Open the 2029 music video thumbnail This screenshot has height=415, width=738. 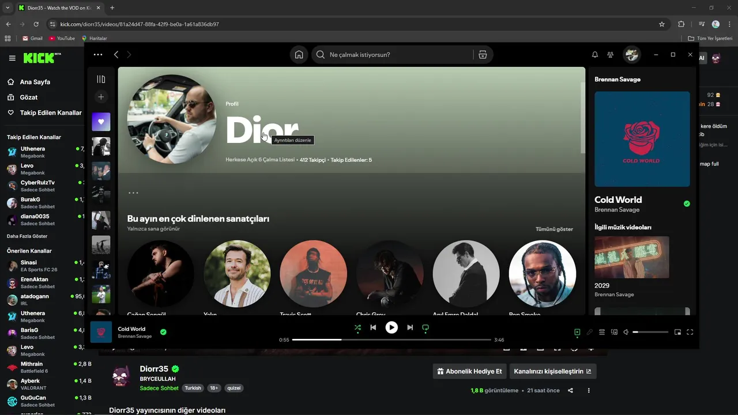[x=632, y=257]
